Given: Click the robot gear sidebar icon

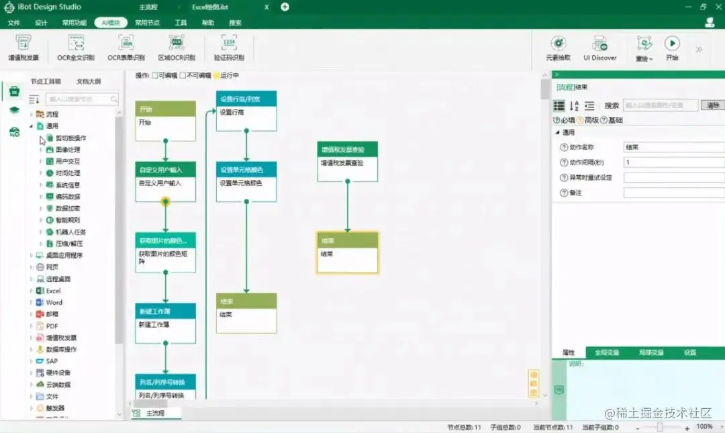Looking at the screenshot, I should tap(14, 132).
